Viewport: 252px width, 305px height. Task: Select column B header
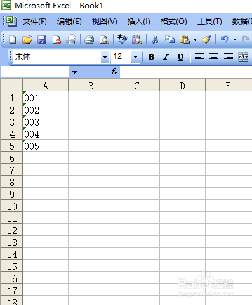pos(91,85)
